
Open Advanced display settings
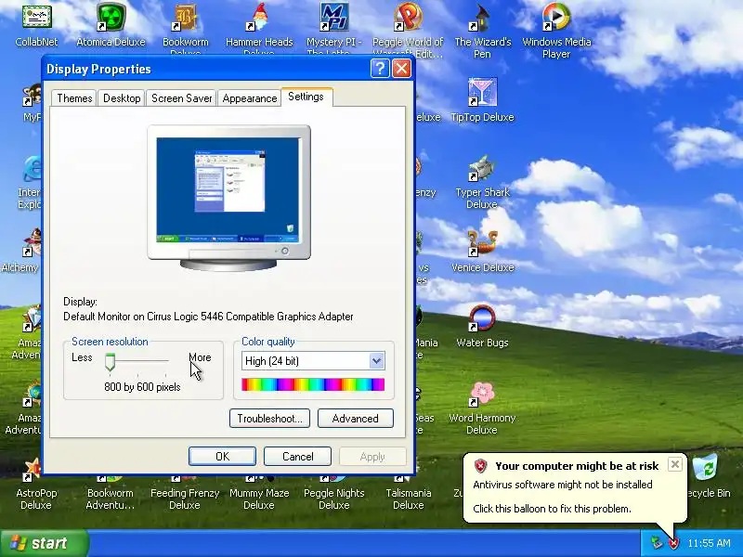(x=356, y=419)
